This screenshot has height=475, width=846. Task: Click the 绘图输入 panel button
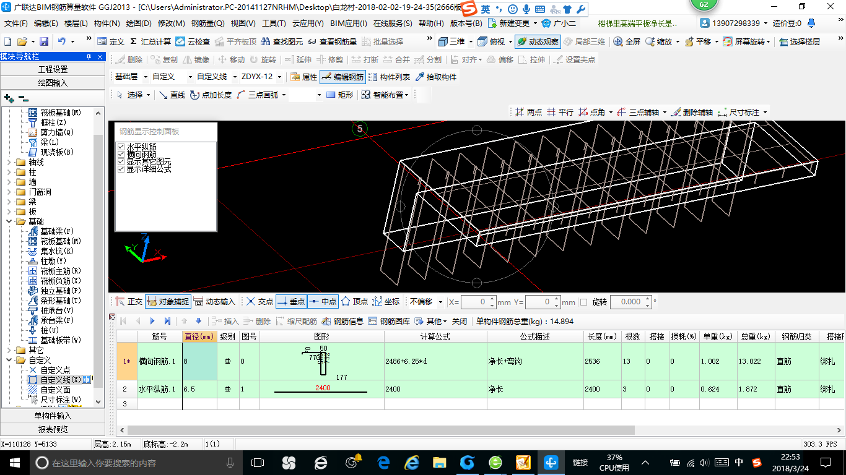pos(53,83)
